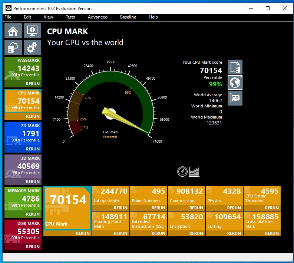
Task: Select the Prime Numbers 495 tile
Action: 149,195
